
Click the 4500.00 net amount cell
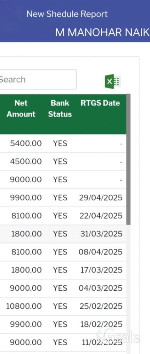point(26,161)
